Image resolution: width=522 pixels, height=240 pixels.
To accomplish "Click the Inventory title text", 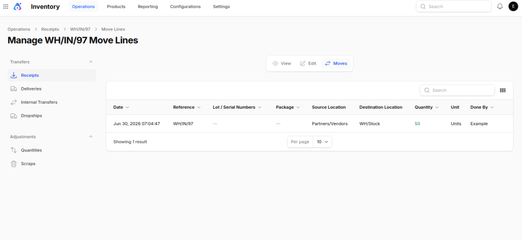I will point(45,7).
